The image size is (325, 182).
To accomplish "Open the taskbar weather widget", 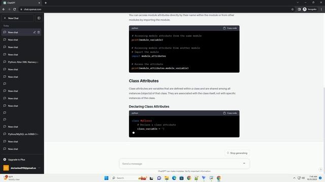I will click(x=11, y=178).
